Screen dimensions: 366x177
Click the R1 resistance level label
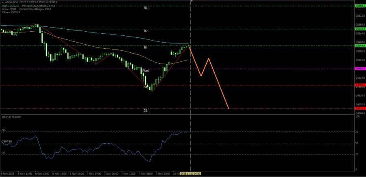[145, 48]
